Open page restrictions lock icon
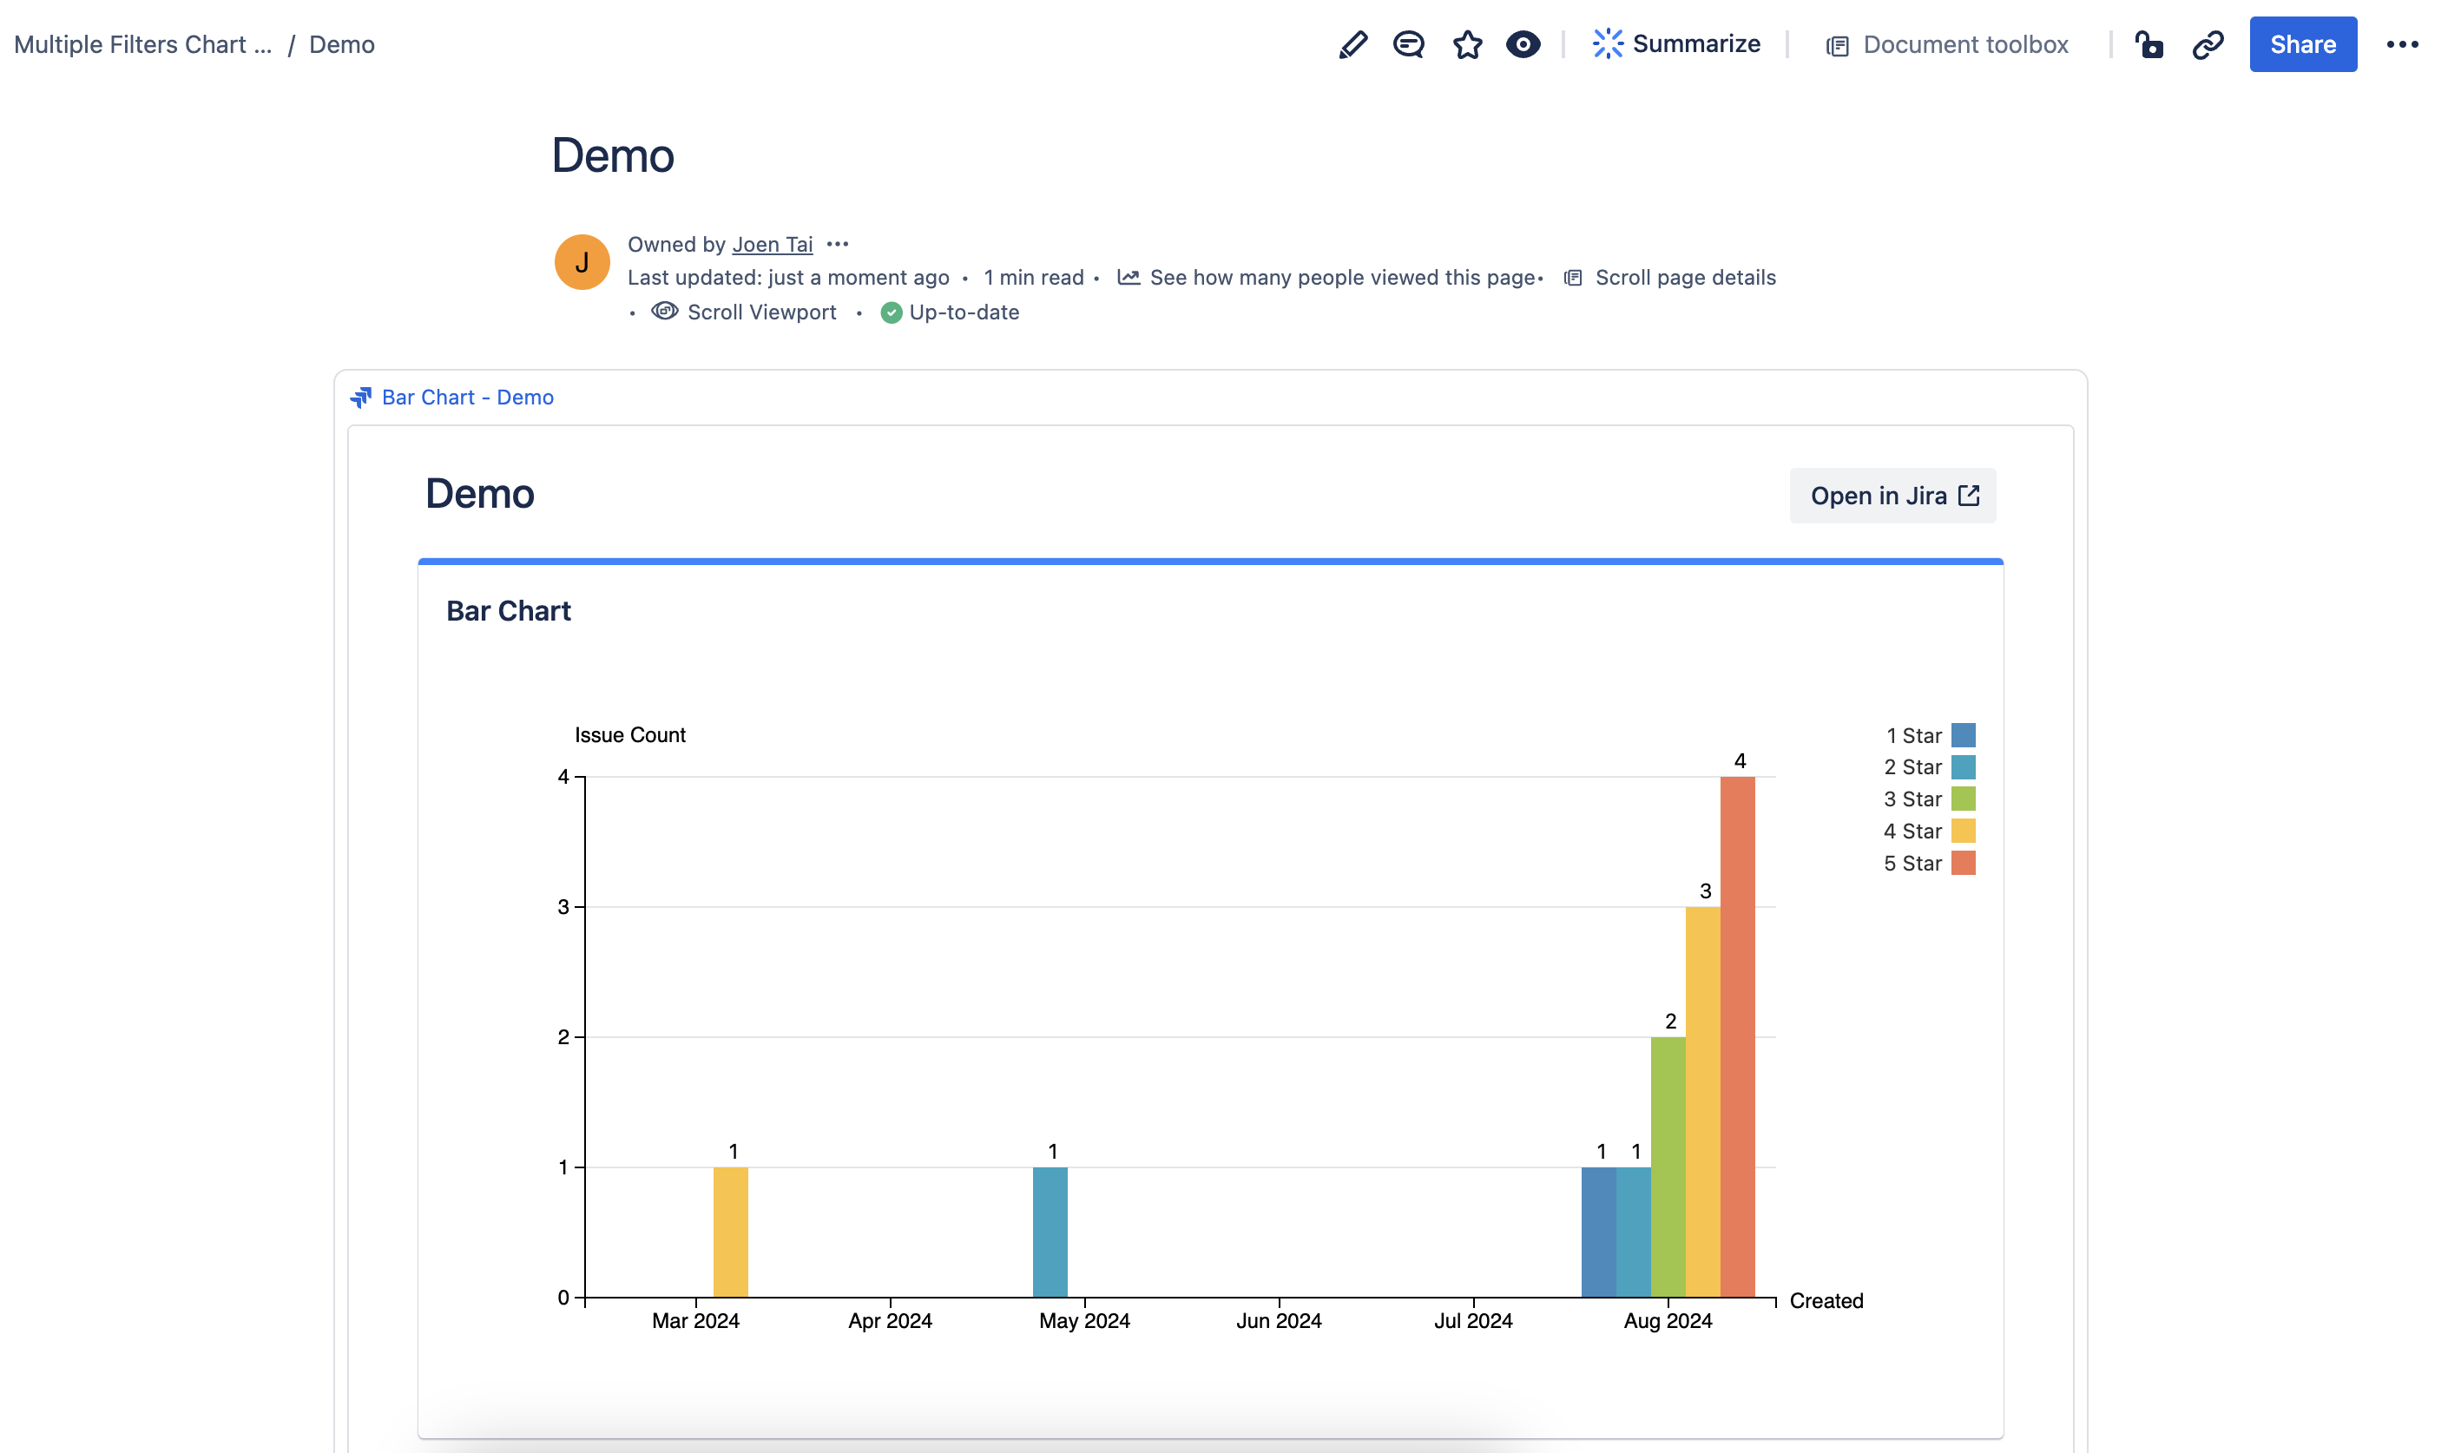The height and width of the screenshot is (1453, 2448). [2149, 44]
